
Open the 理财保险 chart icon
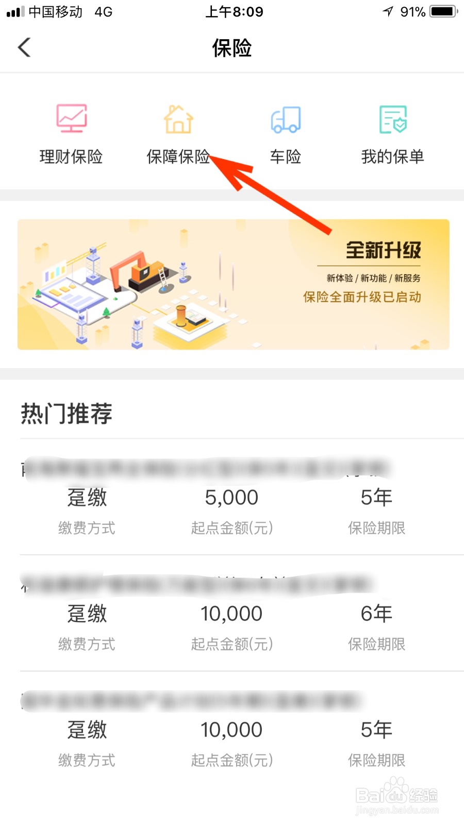72,118
